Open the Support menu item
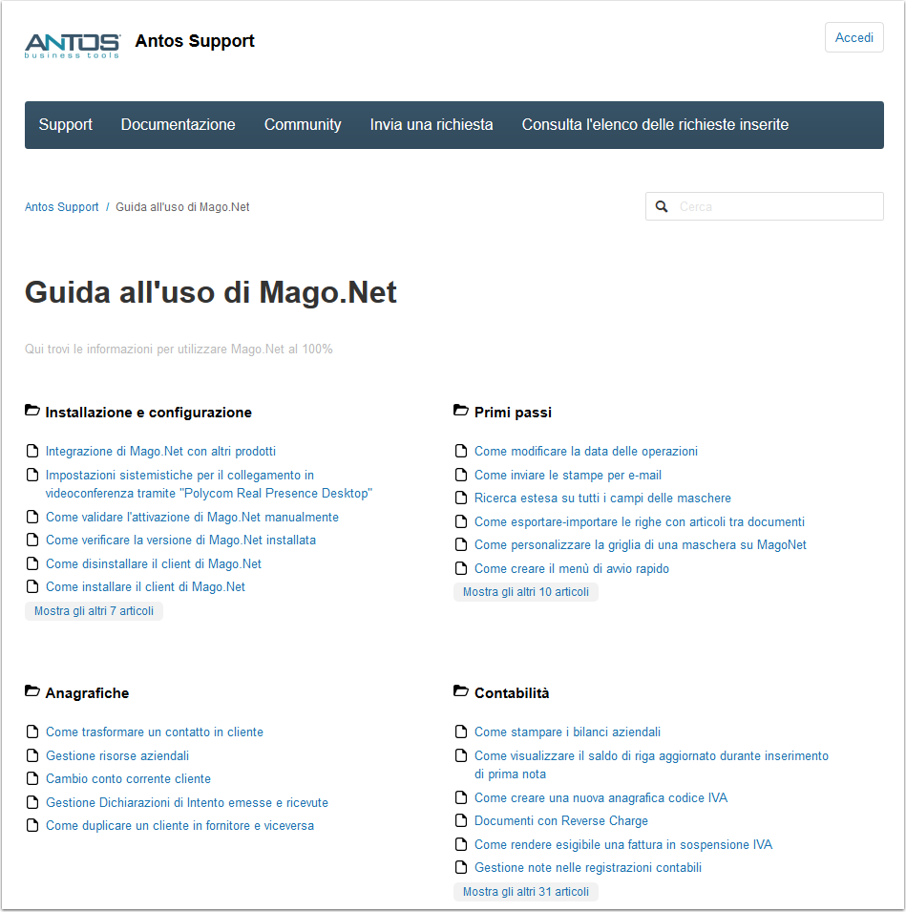Screen dimensions: 906x912 tap(66, 124)
